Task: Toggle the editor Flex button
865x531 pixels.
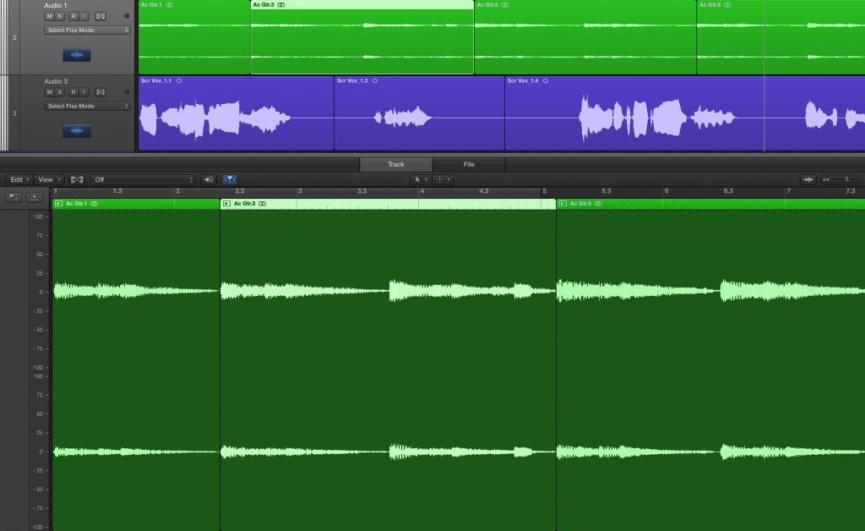Action: 78,179
